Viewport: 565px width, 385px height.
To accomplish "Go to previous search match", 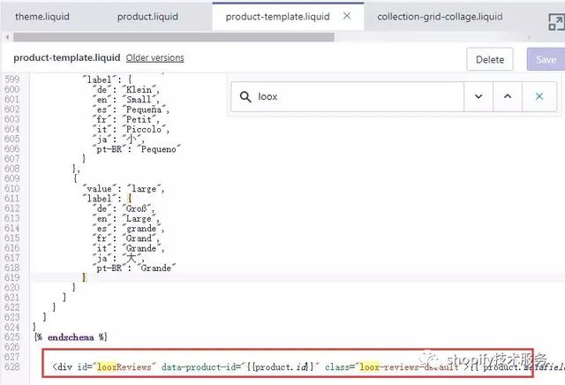I will coord(508,96).
